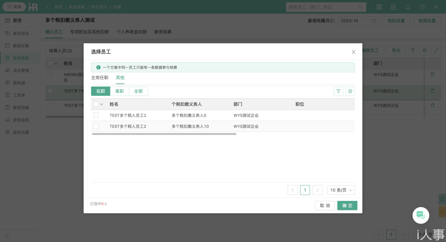This screenshot has width=446, height=242.
Task: Open 薪资项目 in the sidebar
Action: 20,34
